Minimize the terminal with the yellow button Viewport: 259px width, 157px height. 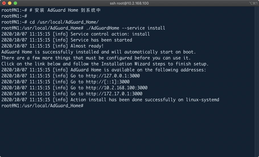tap(10, 3)
